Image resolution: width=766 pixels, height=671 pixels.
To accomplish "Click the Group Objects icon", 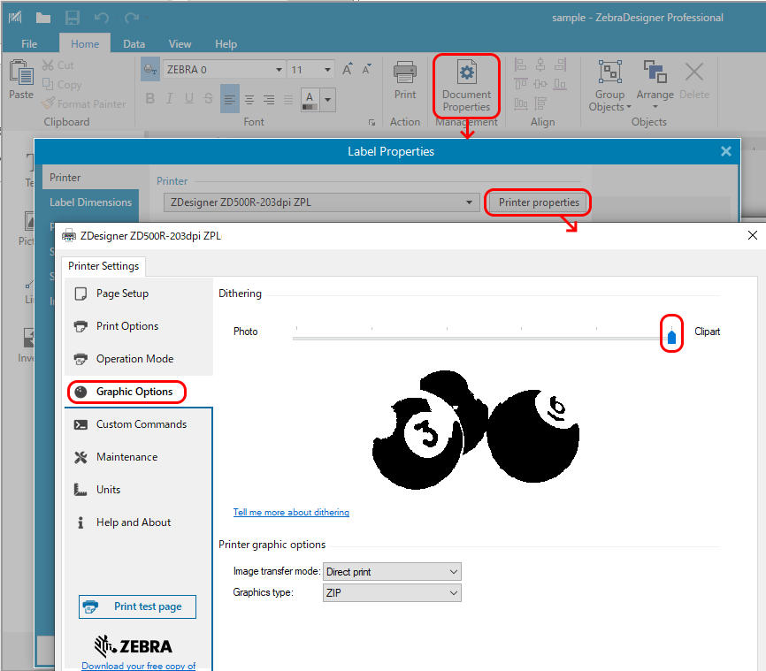I will [x=609, y=86].
